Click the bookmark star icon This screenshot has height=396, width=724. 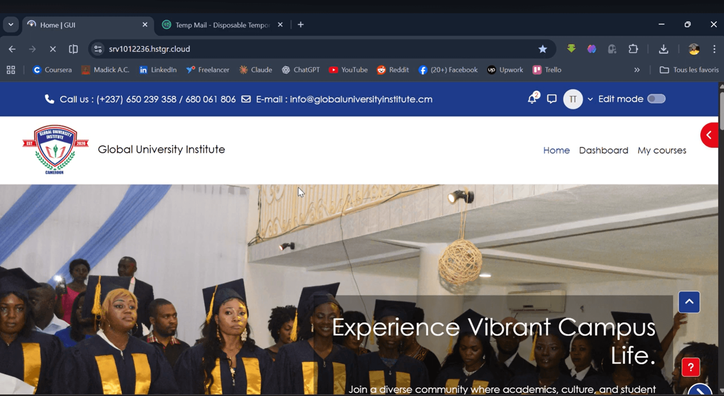click(542, 49)
